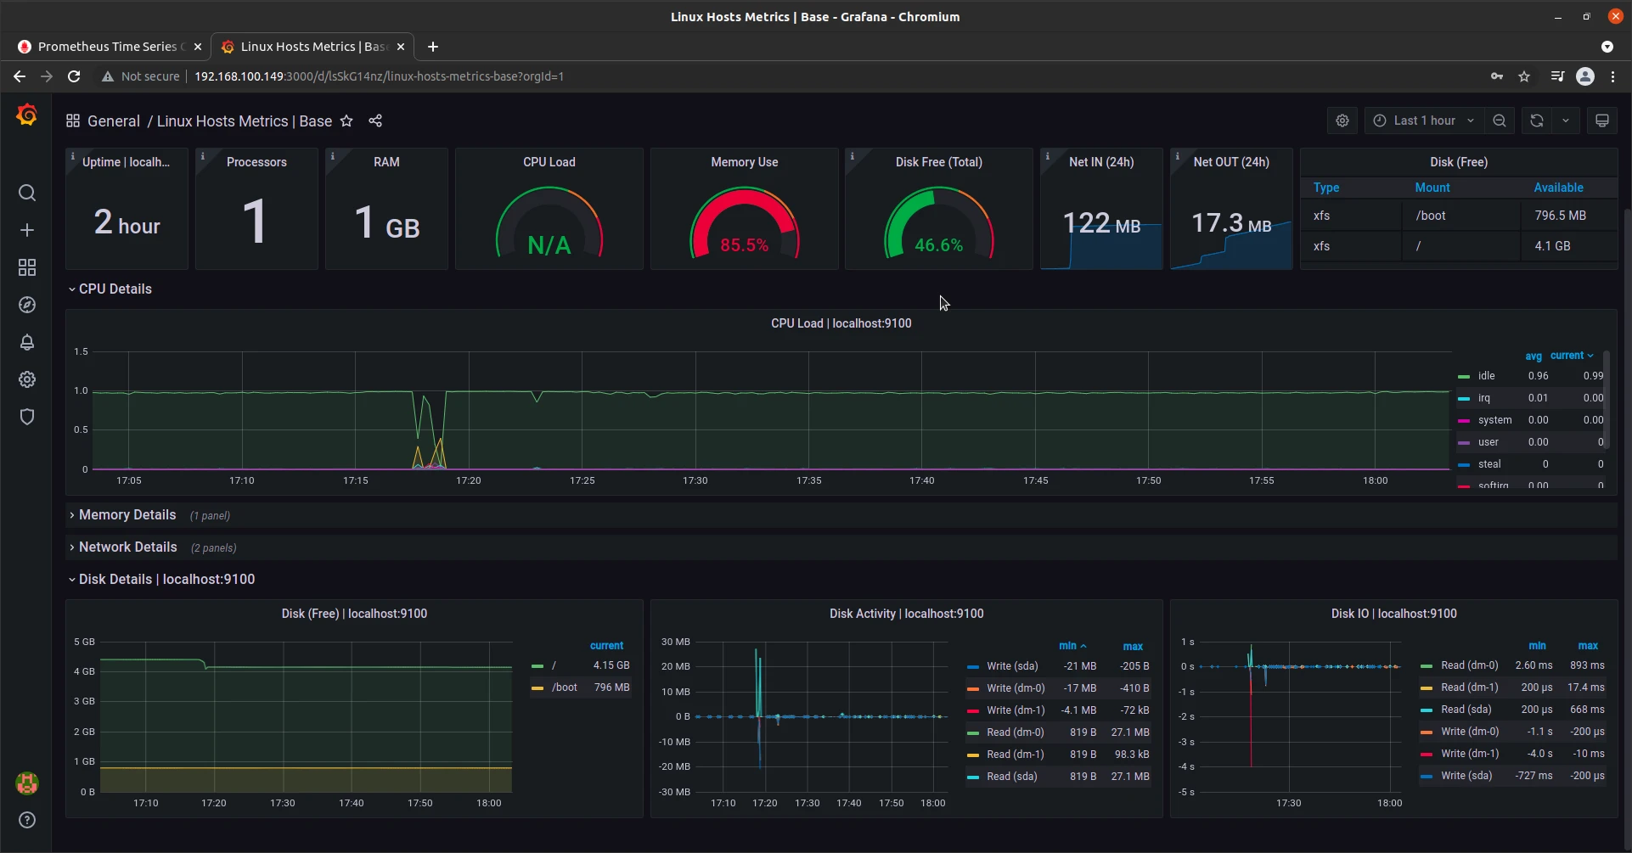Zoom out the time range
Screen dimensions: 1632x853
1500,121
